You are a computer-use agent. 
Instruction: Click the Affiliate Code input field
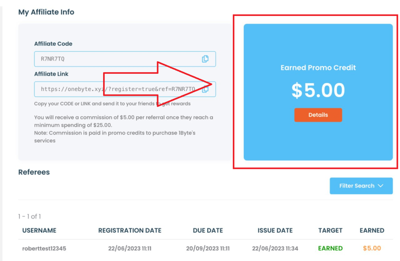pyautogui.click(x=102, y=59)
